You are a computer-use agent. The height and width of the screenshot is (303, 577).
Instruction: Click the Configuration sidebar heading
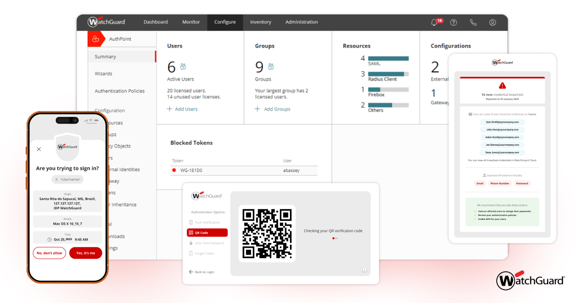coord(110,111)
